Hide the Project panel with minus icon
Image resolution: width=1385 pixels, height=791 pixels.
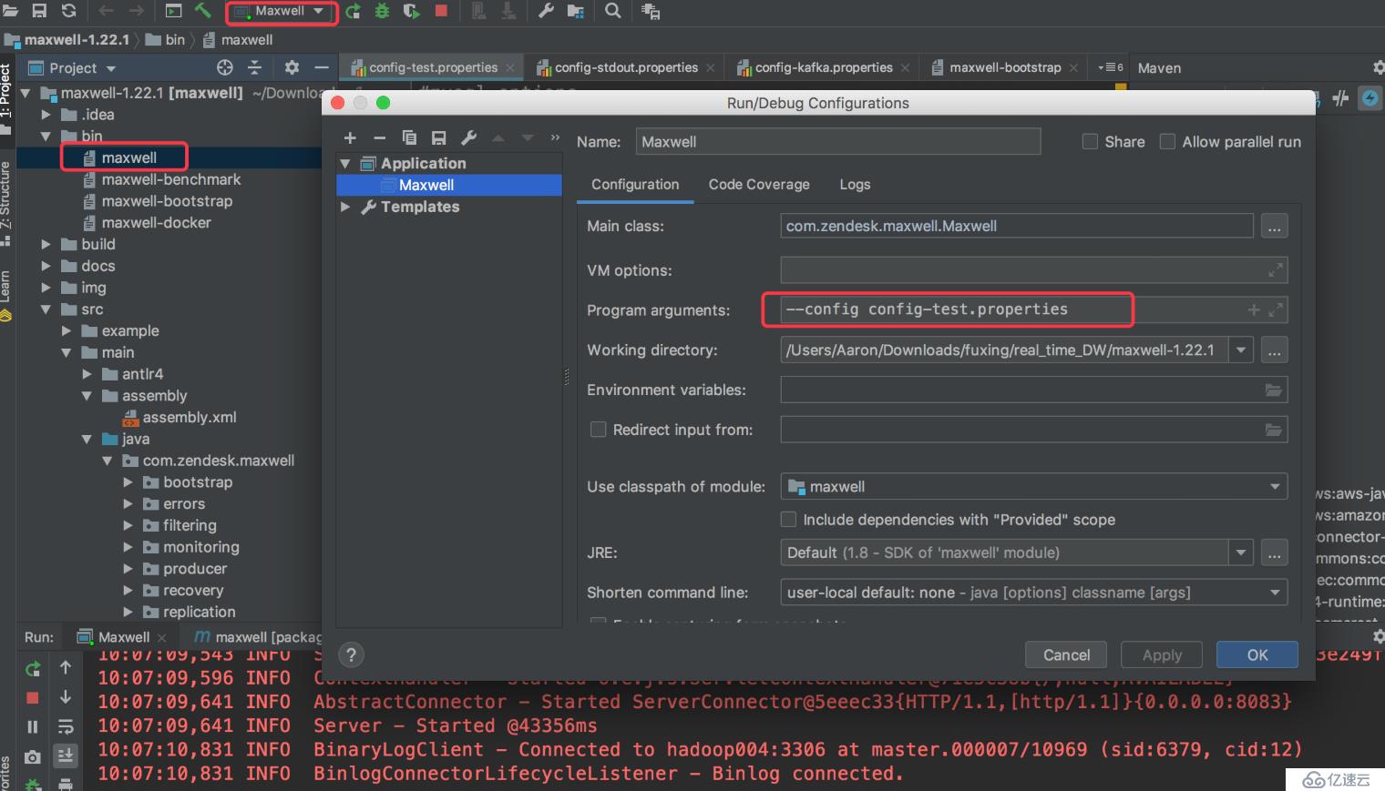pos(321,67)
